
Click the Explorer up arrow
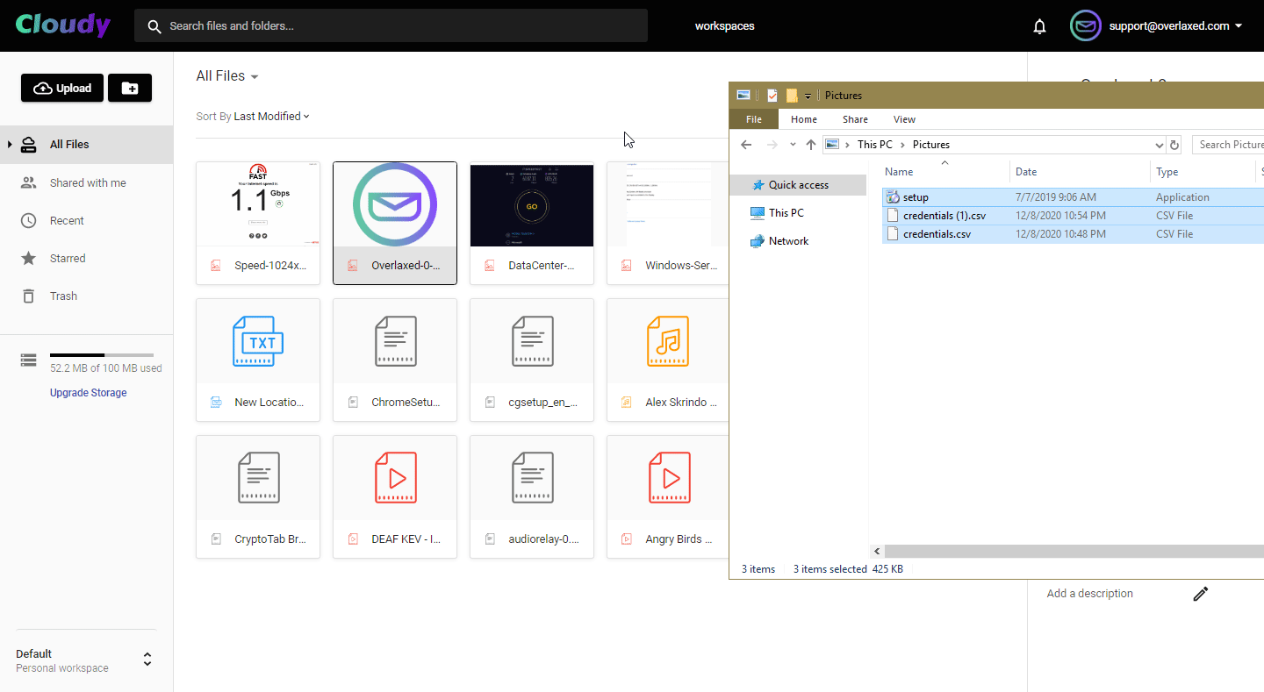pyautogui.click(x=811, y=145)
